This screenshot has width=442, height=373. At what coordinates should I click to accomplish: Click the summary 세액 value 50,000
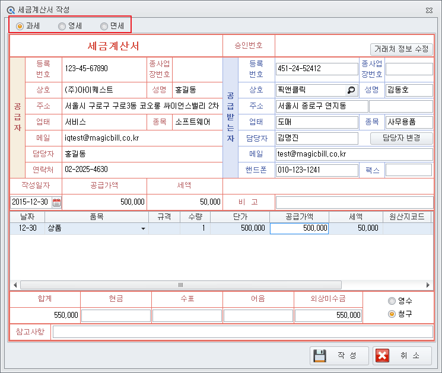click(x=210, y=202)
